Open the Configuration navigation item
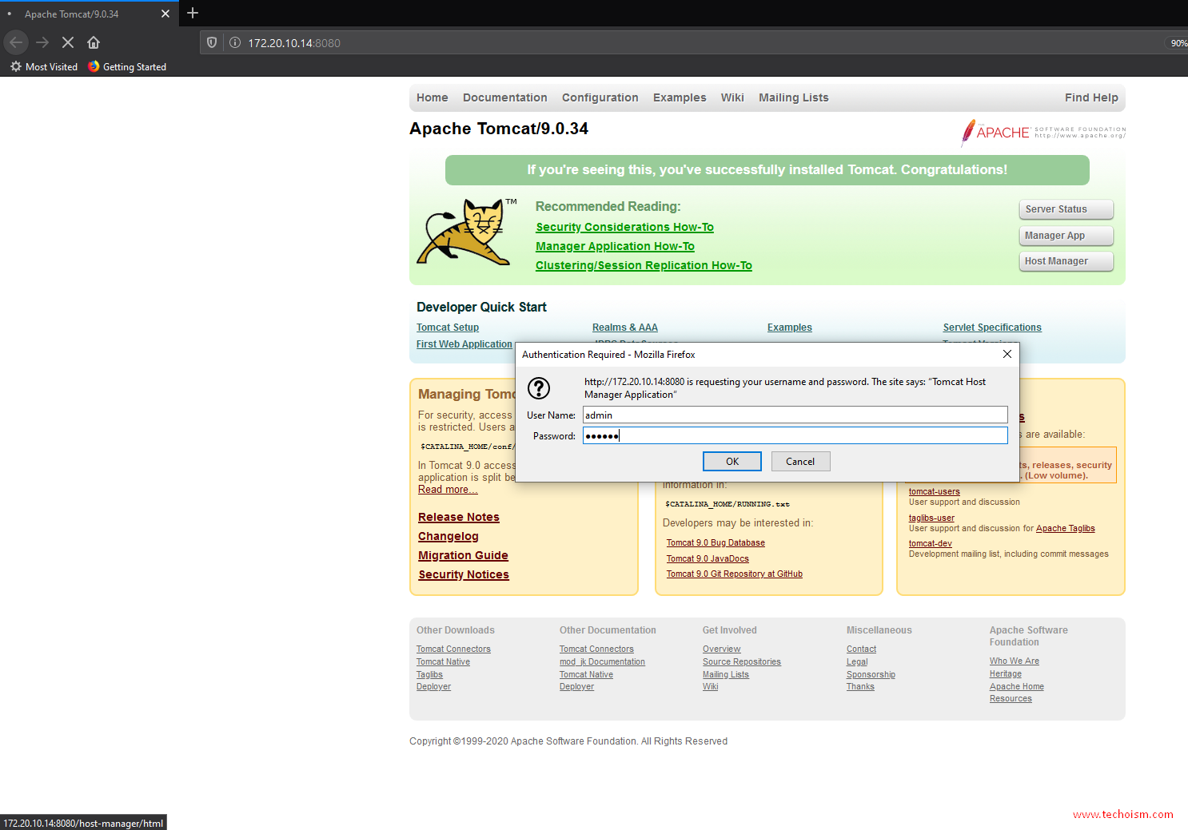The height and width of the screenshot is (830, 1188). 600,97
